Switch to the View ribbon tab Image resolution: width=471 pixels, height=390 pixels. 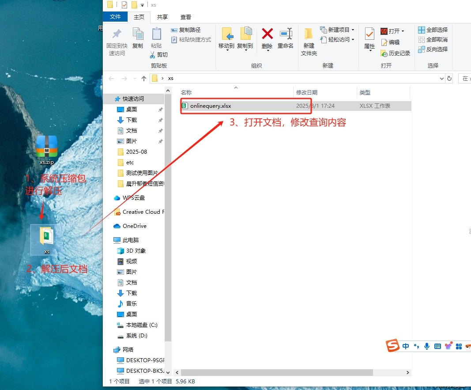point(186,17)
